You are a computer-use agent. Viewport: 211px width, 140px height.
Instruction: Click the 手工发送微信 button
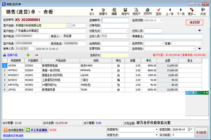click(37, 130)
